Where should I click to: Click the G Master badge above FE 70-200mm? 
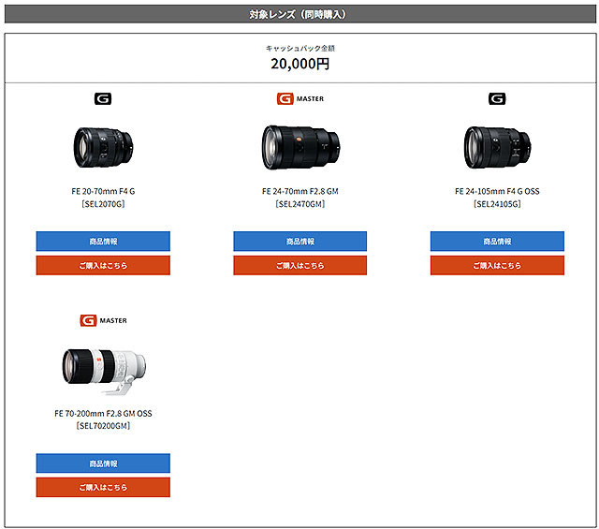coord(103,320)
